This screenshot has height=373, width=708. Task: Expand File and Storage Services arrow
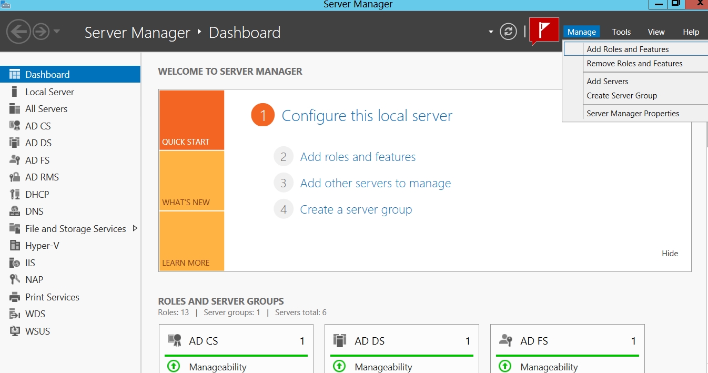135,228
